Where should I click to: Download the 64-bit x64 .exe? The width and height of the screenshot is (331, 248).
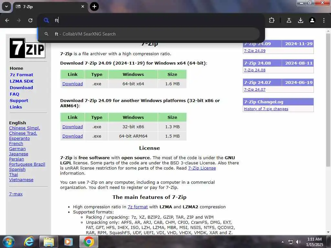[73, 84]
